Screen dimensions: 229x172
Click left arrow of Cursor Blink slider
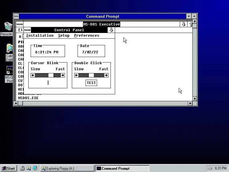(33, 75)
